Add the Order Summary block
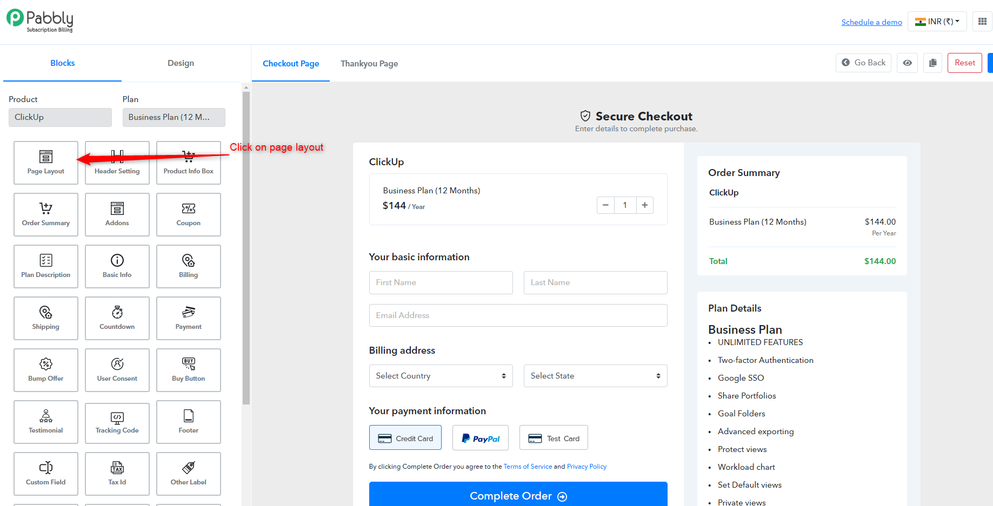The height and width of the screenshot is (506, 993). coord(46,214)
